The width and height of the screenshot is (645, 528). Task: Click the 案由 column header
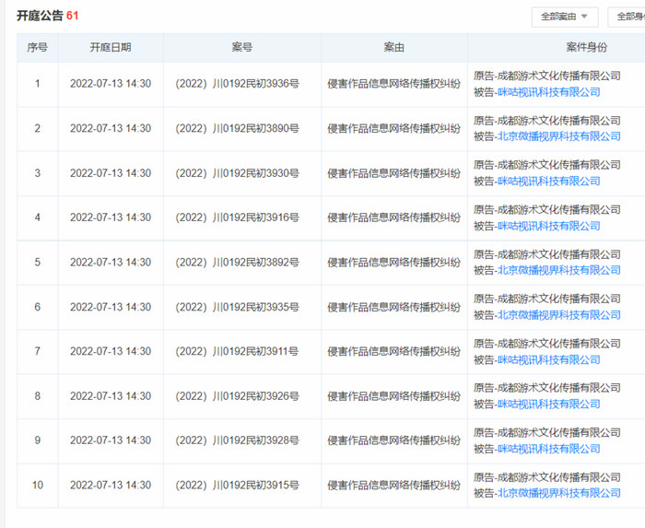(x=393, y=48)
